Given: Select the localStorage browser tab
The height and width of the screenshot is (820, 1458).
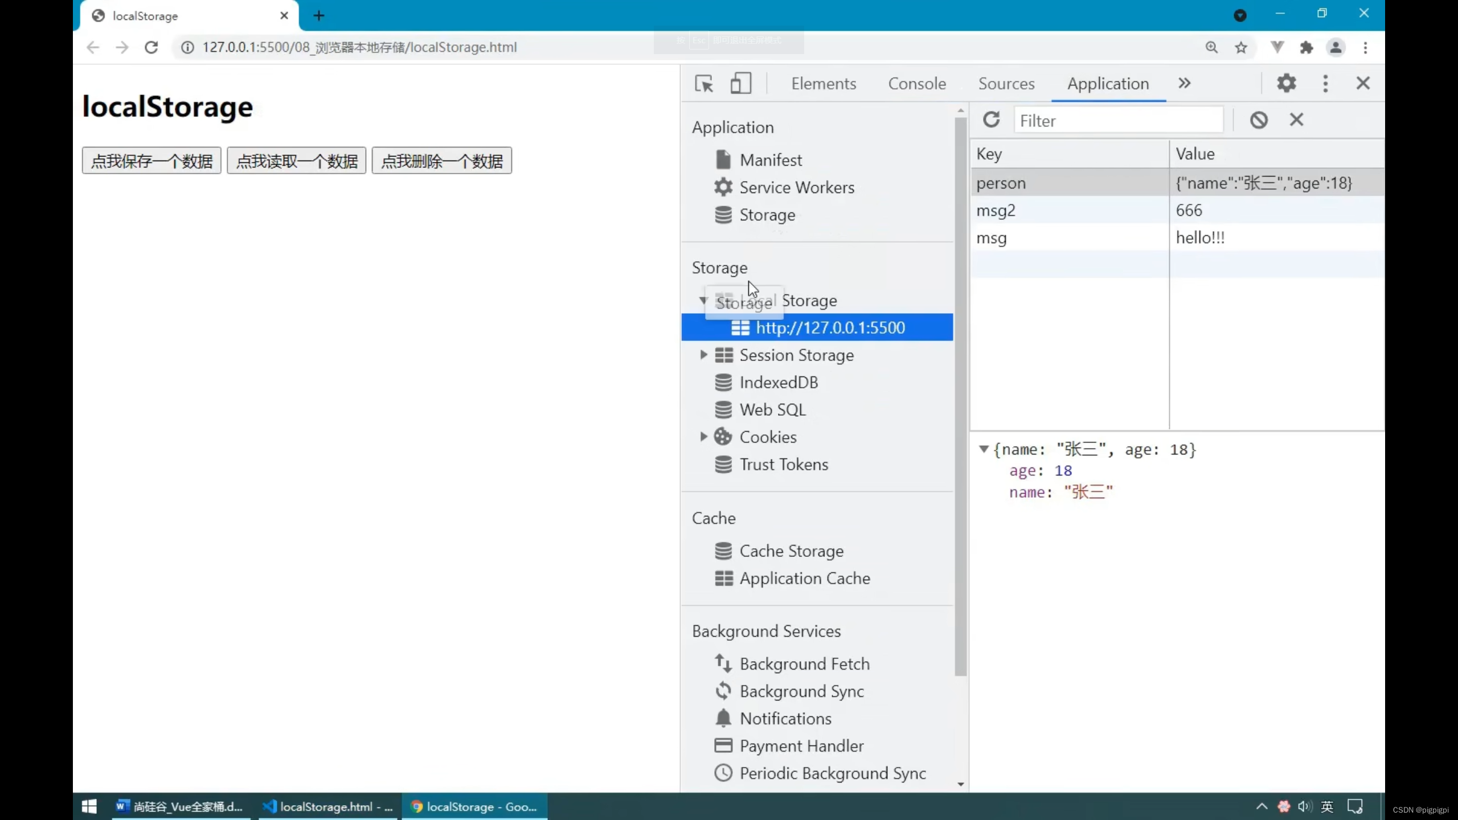Looking at the screenshot, I should (x=188, y=16).
